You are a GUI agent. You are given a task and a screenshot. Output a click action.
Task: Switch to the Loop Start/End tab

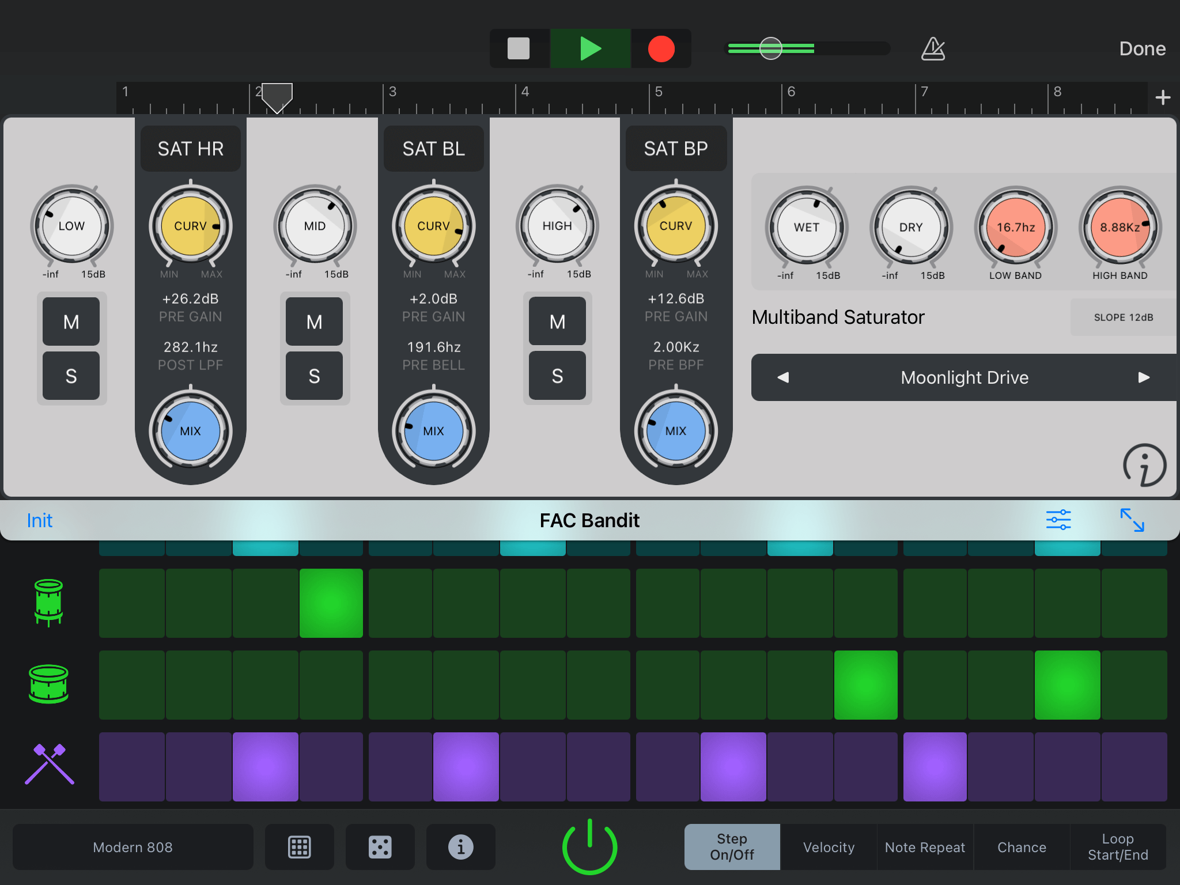point(1118,847)
